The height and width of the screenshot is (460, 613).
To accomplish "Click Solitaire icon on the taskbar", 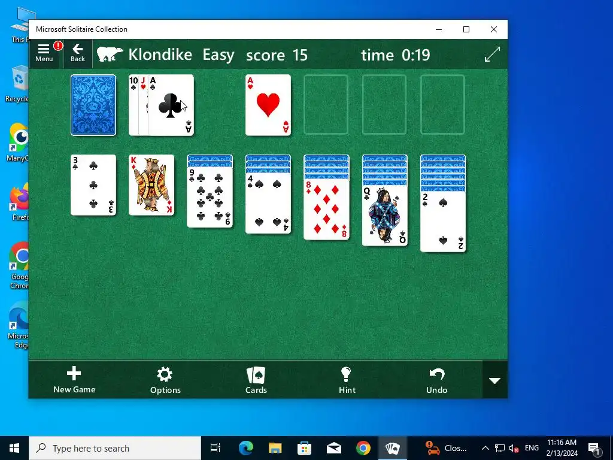I will pyautogui.click(x=393, y=448).
